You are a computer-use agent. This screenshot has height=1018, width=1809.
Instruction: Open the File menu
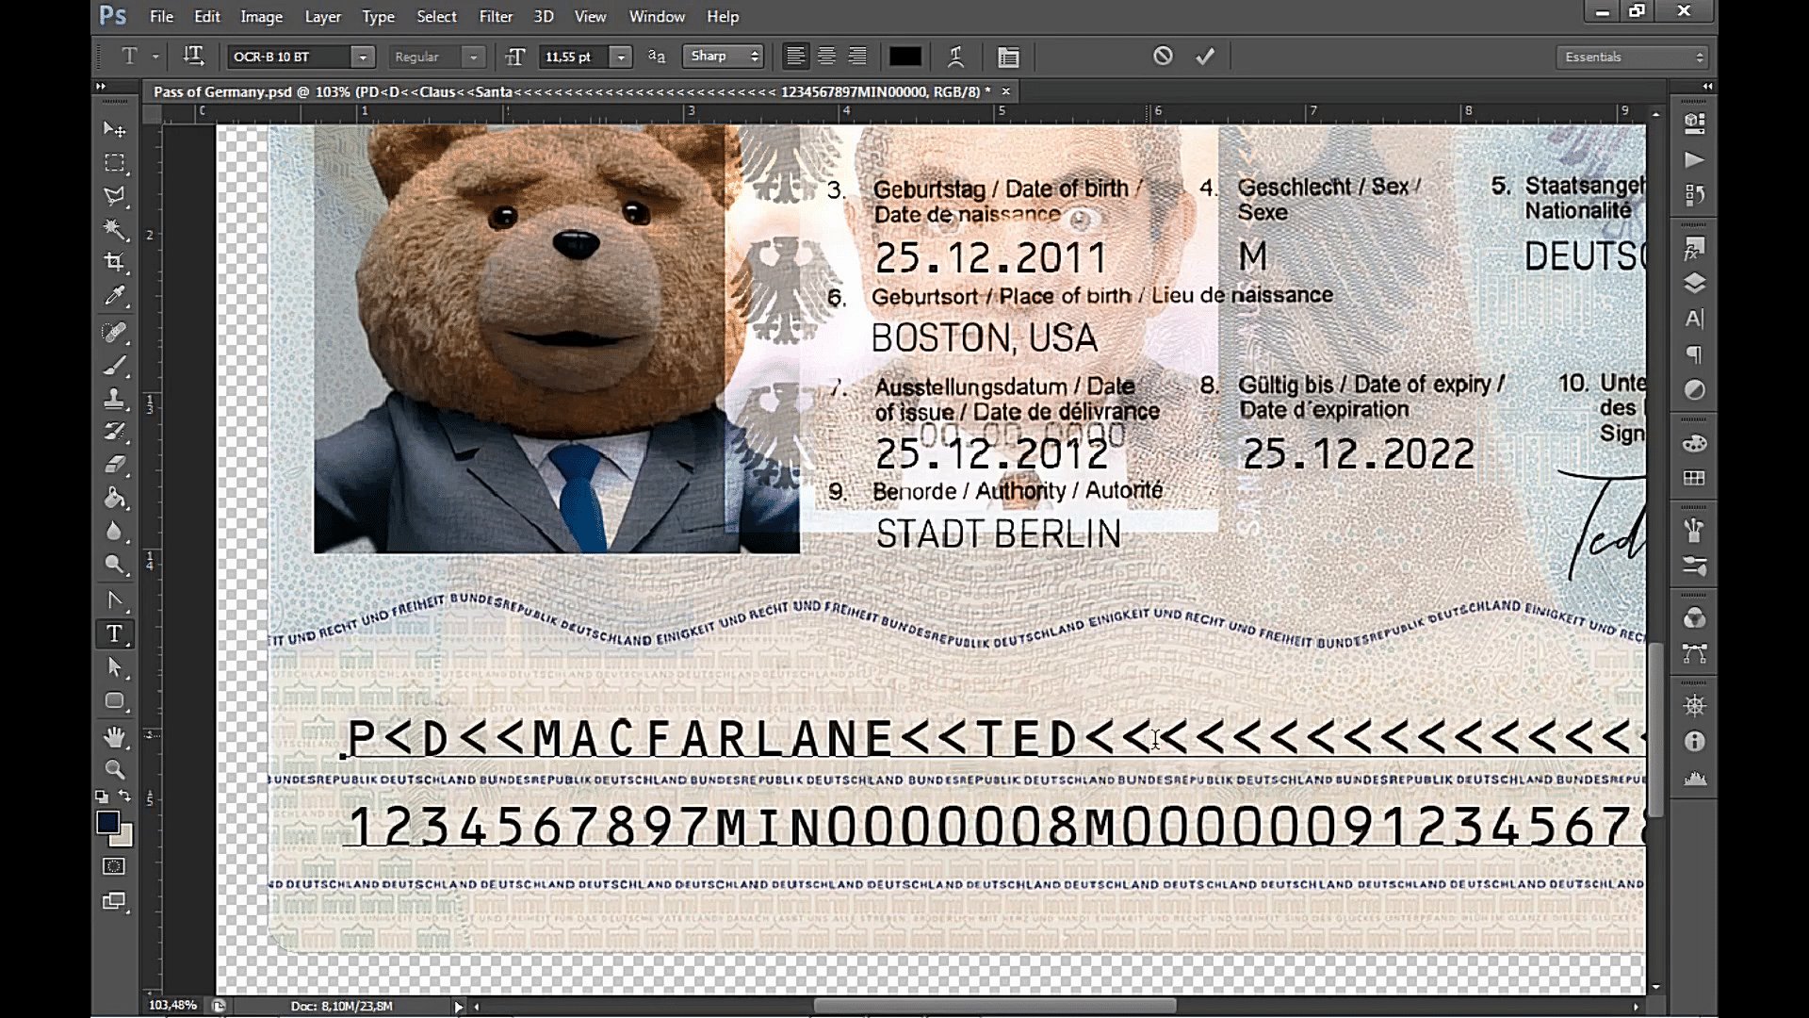(x=161, y=17)
